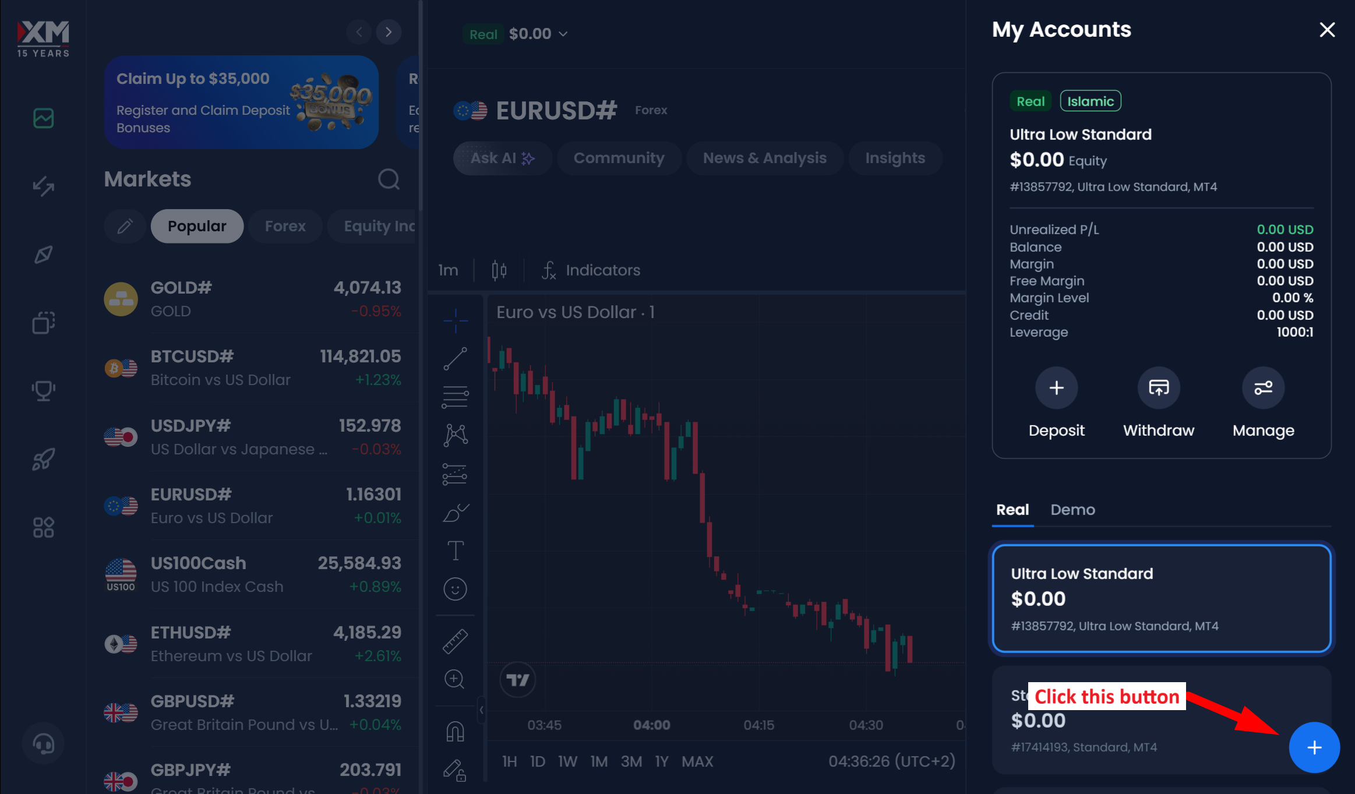Open the Markets search magnifier icon

pyautogui.click(x=389, y=179)
